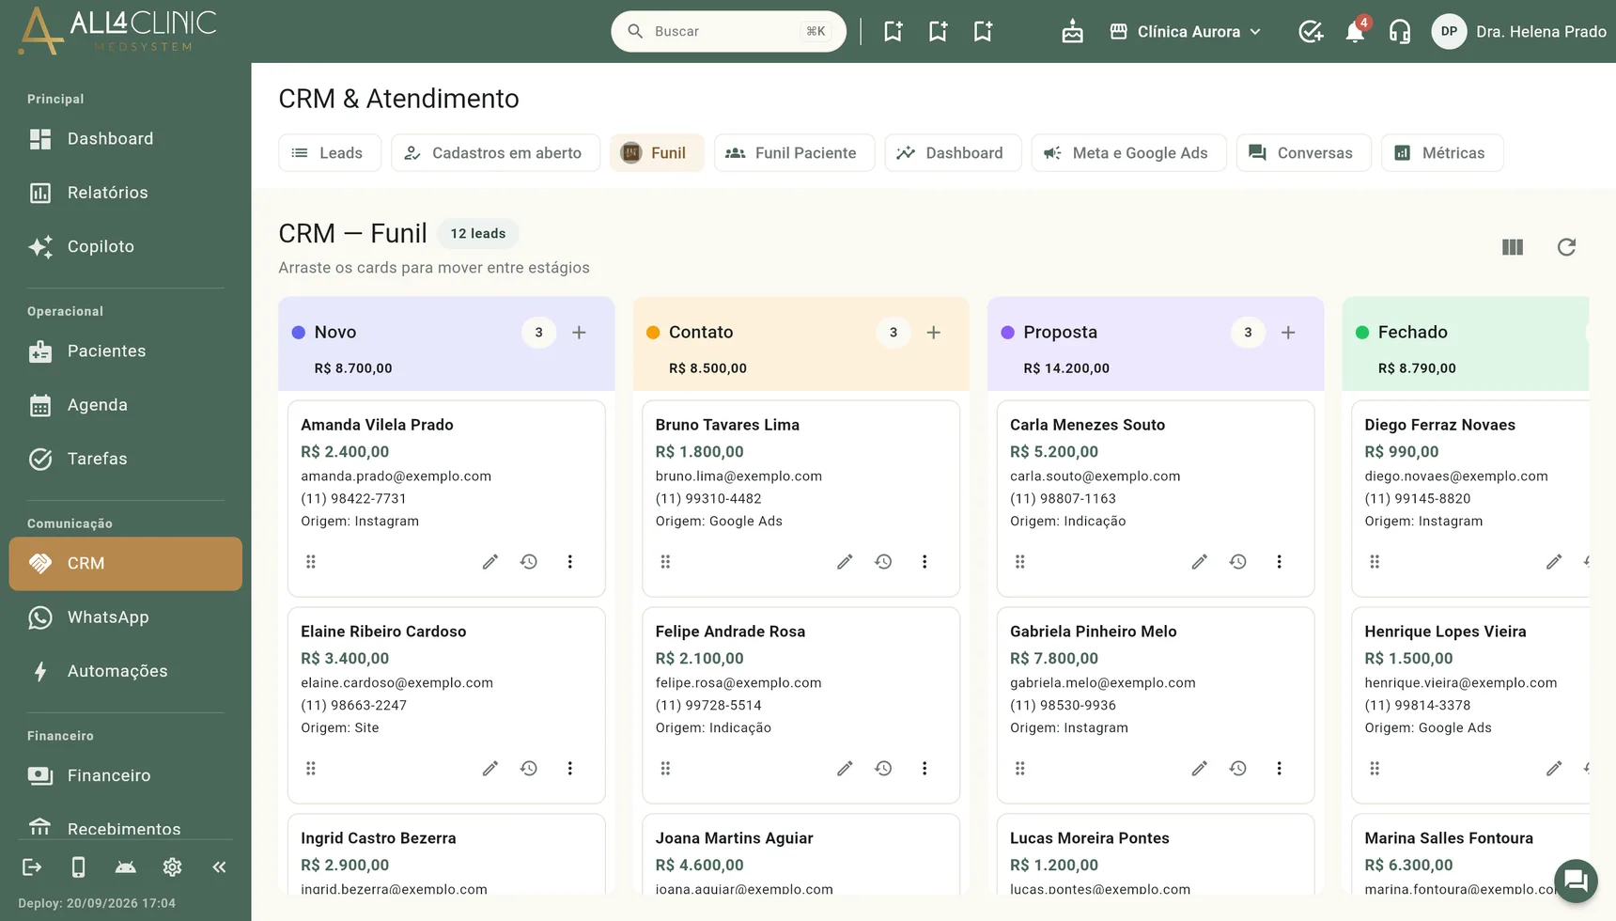Open Pacientes in sidebar
1616x921 pixels.
[x=125, y=351]
